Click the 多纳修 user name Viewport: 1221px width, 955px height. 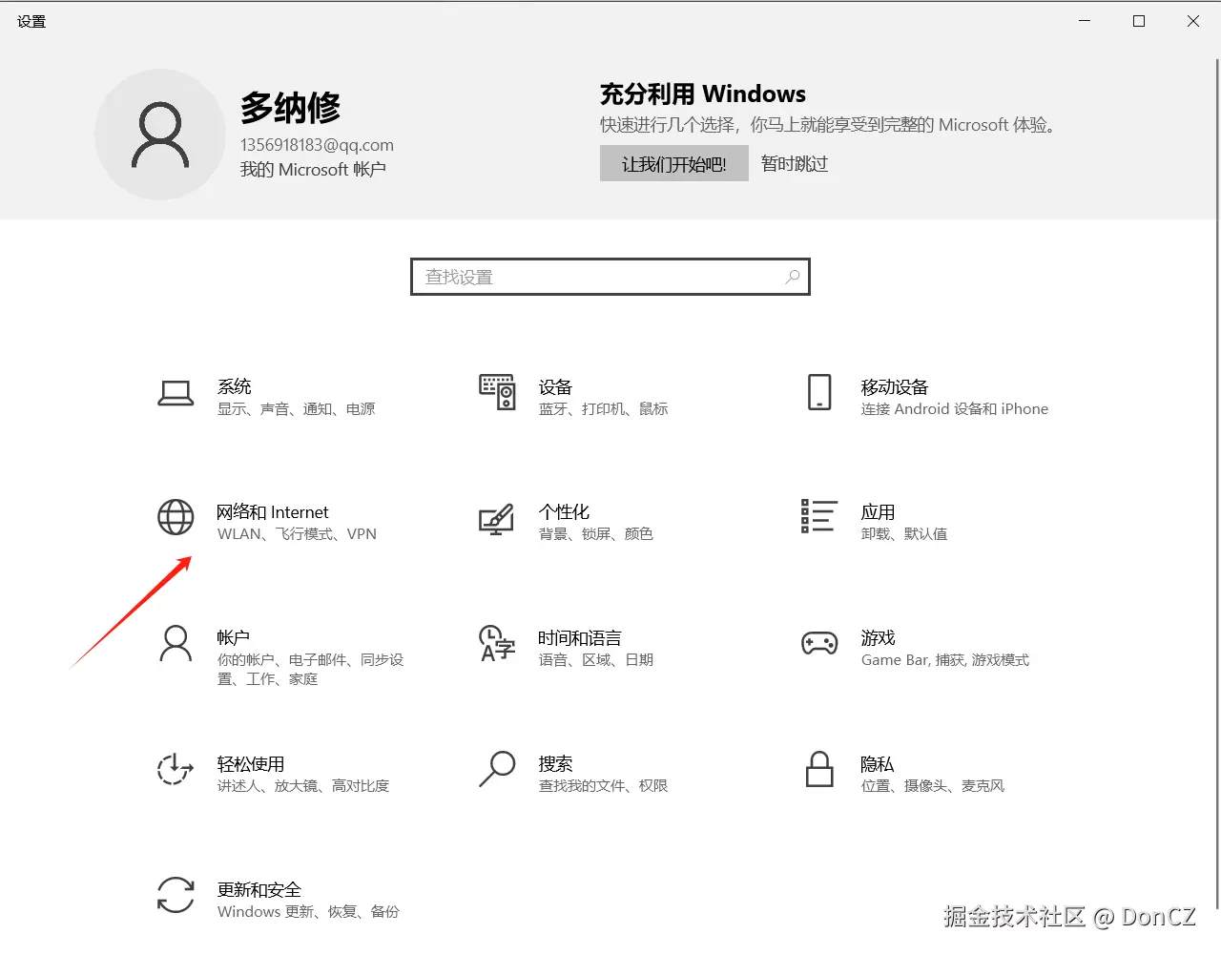click(290, 107)
